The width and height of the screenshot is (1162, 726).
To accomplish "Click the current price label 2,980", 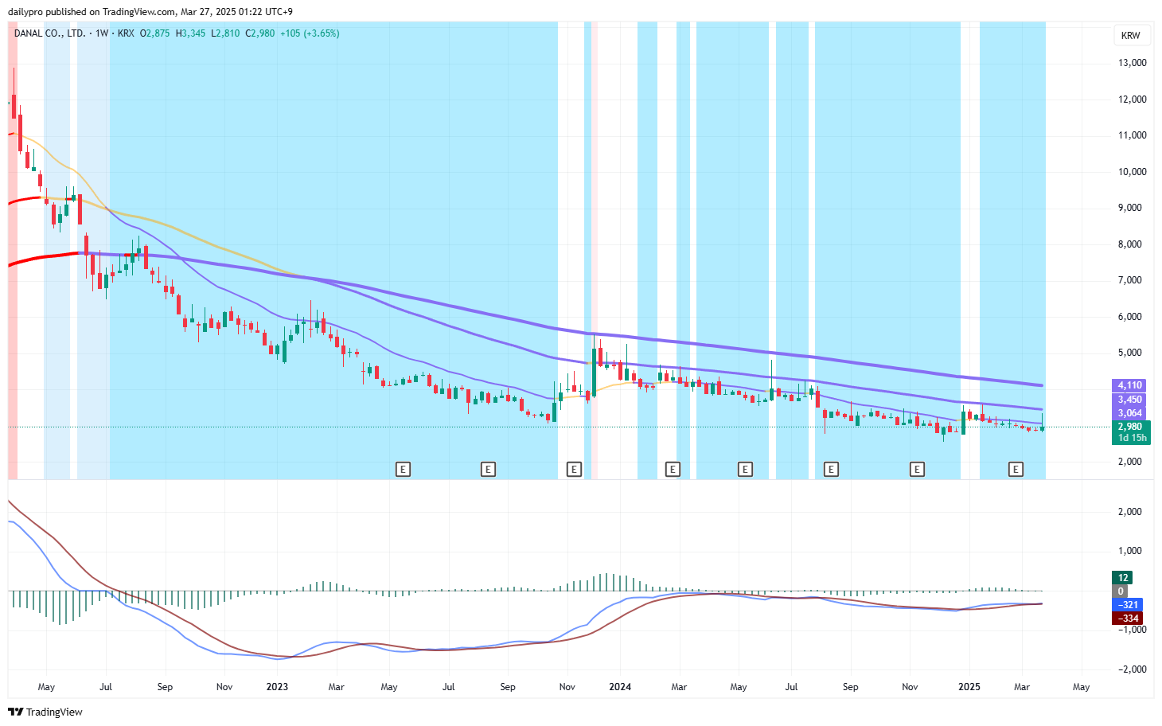I will coord(1131,427).
